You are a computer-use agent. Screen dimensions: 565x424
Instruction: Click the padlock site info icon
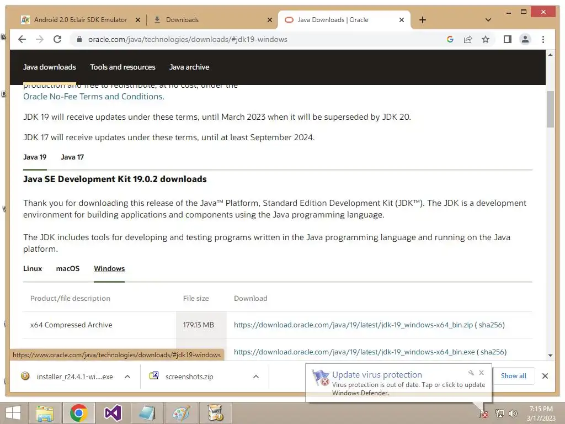coord(79,39)
